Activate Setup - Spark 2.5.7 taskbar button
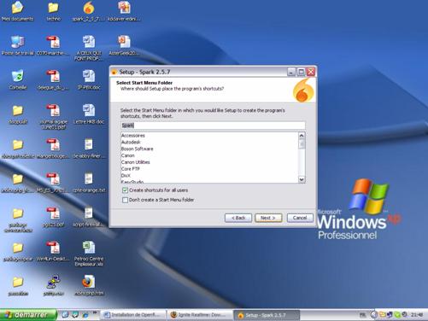 (x=266, y=315)
